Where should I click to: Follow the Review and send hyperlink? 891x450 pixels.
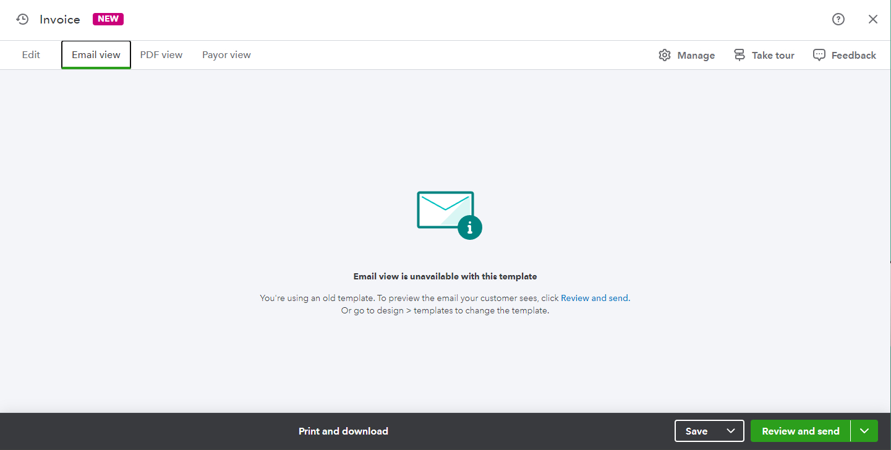594,298
